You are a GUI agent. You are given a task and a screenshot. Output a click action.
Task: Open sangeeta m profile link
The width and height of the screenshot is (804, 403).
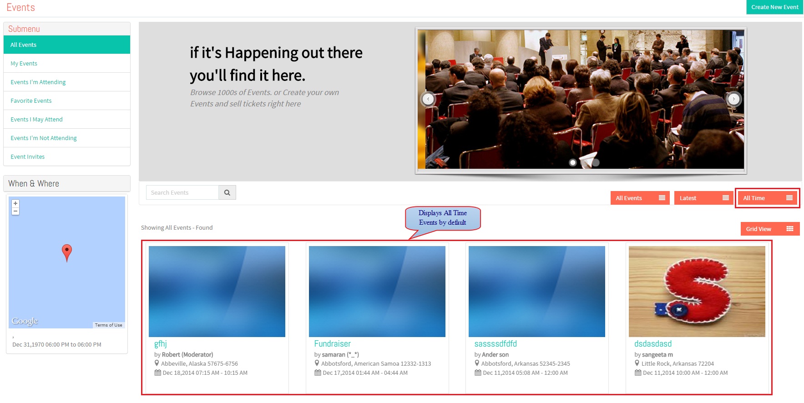pos(657,354)
